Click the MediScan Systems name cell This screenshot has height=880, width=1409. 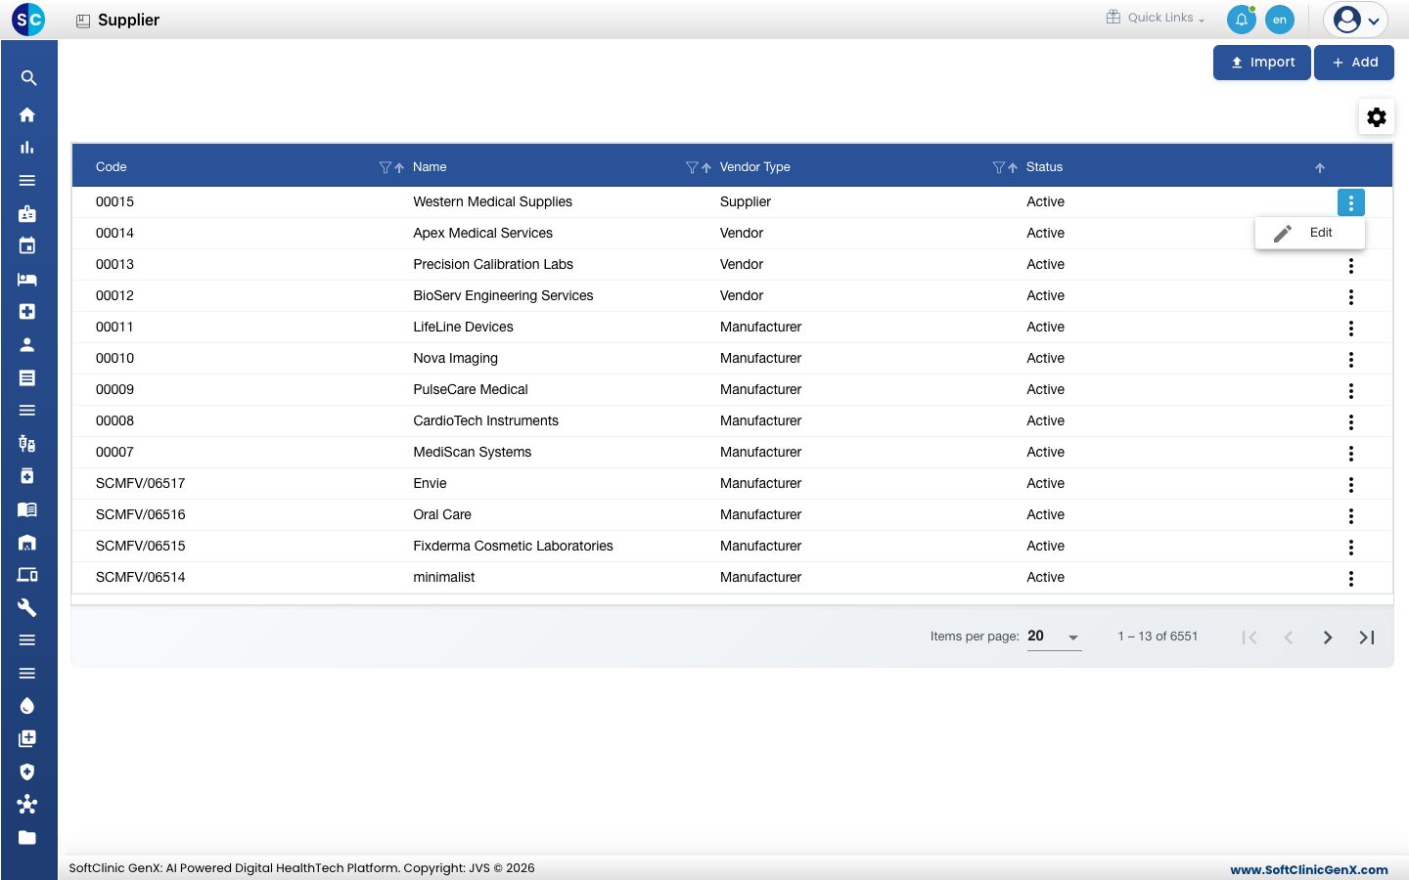coord(472,452)
